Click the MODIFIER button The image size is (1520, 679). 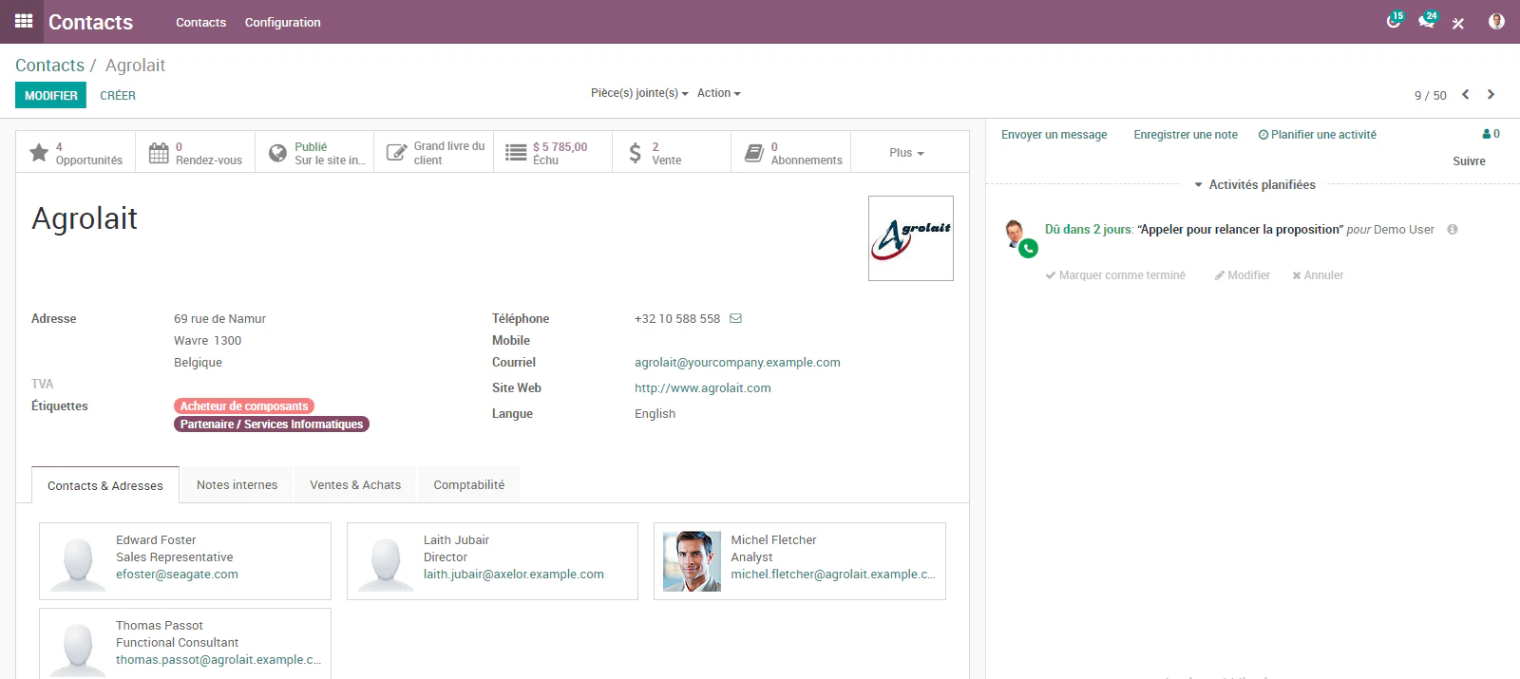(x=50, y=95)
